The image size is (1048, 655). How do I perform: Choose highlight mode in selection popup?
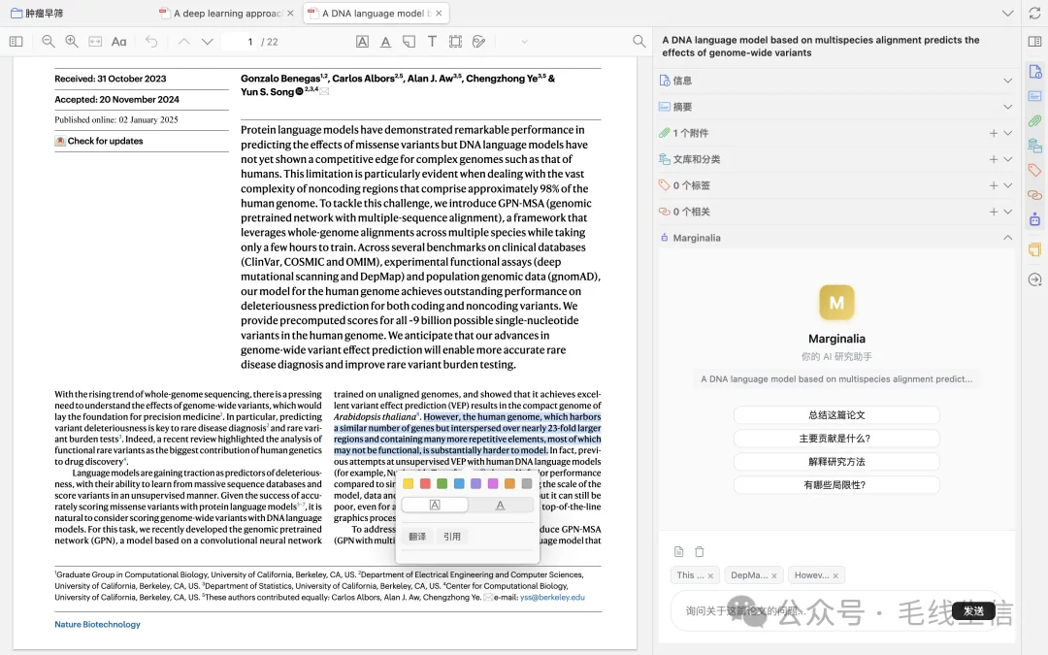(x=435, y=506)
